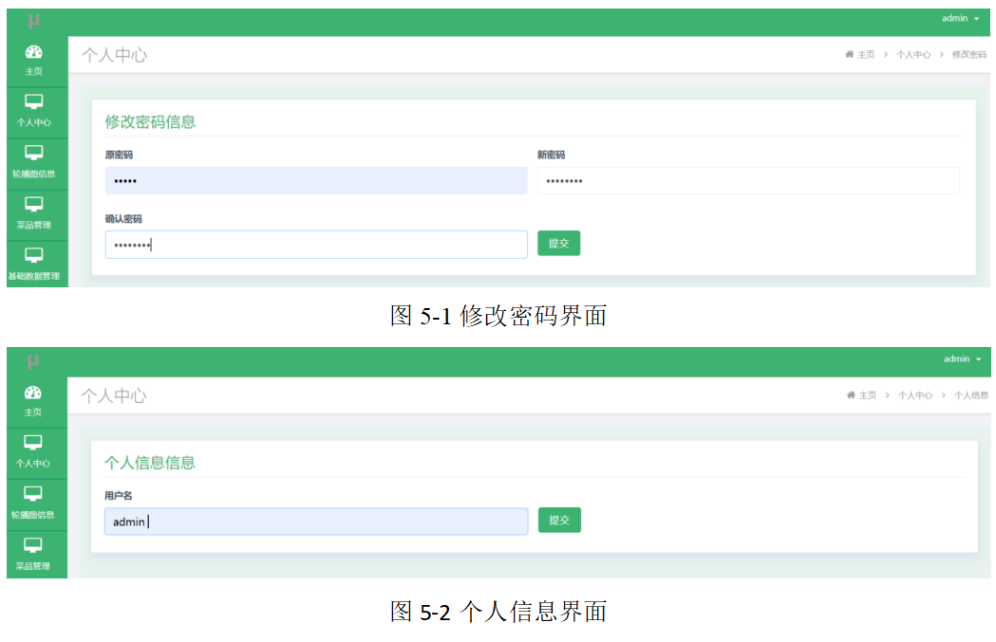This screenshot has height=642, width=996.
Task: Open 菜品管理 icon in bottom screenshot sidebar
Action: pyautogui.click(x=33, y=545)
